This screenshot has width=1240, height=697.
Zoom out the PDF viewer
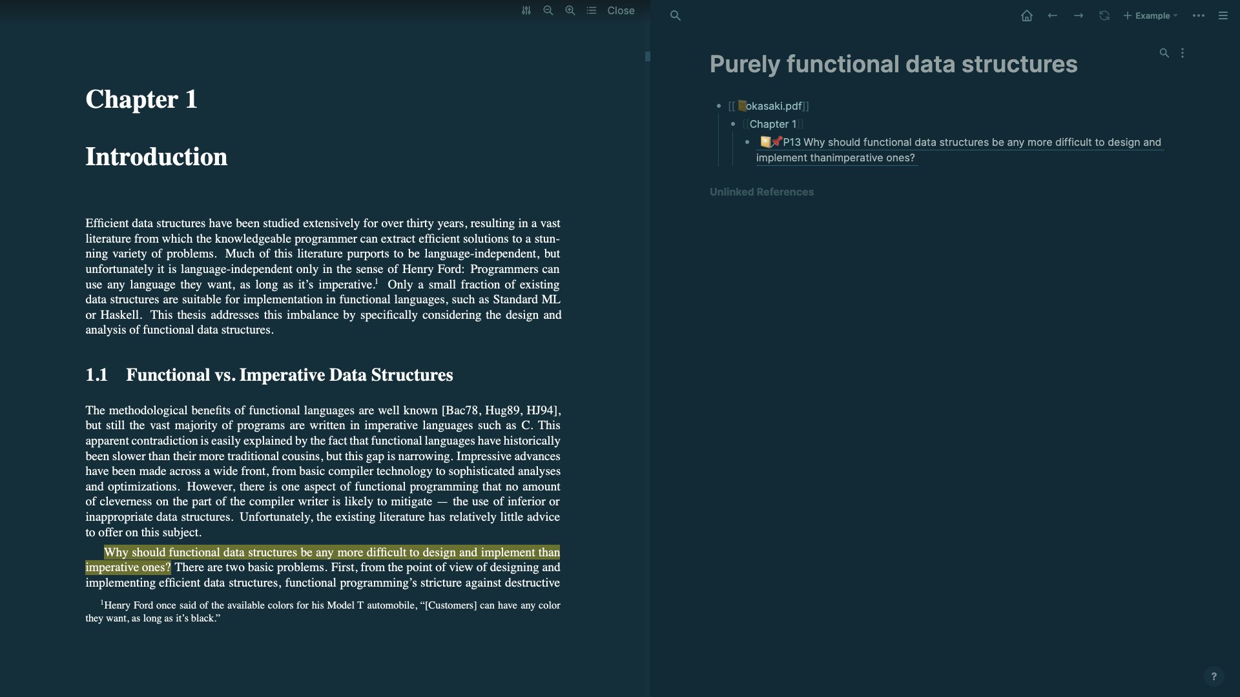[x=548, y=10]
